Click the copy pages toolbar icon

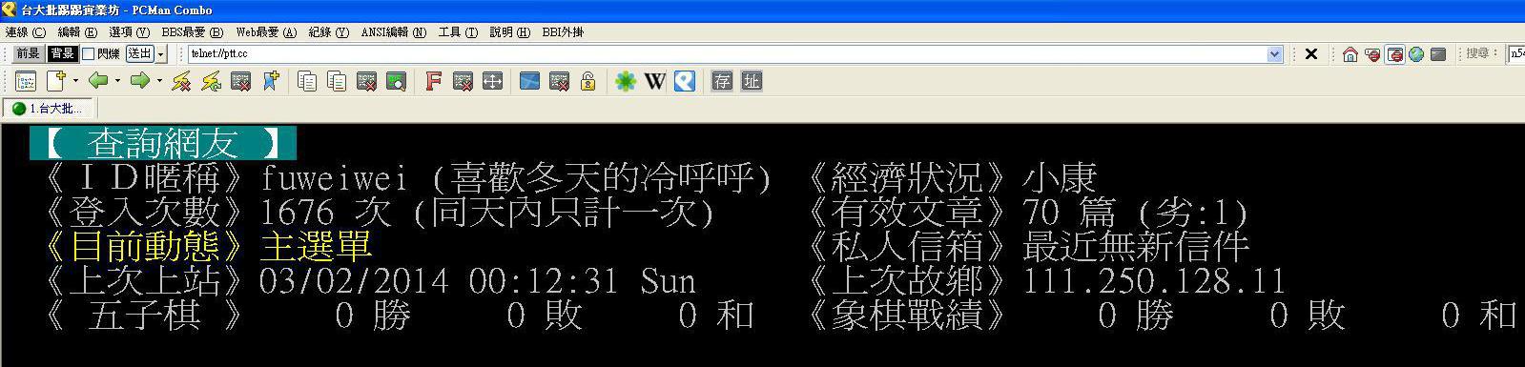[307, 82]
